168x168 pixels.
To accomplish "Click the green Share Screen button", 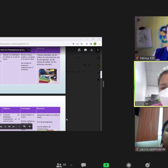I will point(106,165).
